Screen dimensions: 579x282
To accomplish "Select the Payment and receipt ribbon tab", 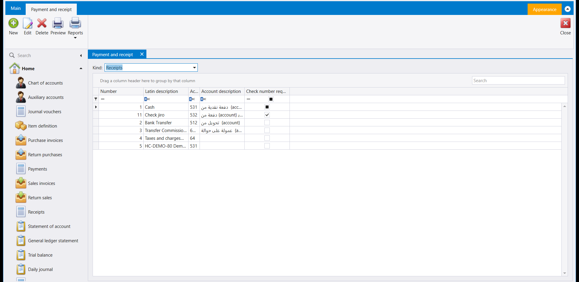I will (51, 10).
